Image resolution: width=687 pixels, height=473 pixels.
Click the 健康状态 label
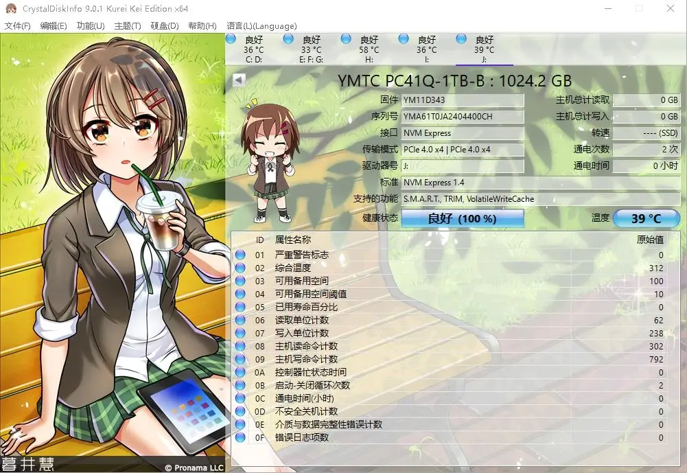coord(380,218)
